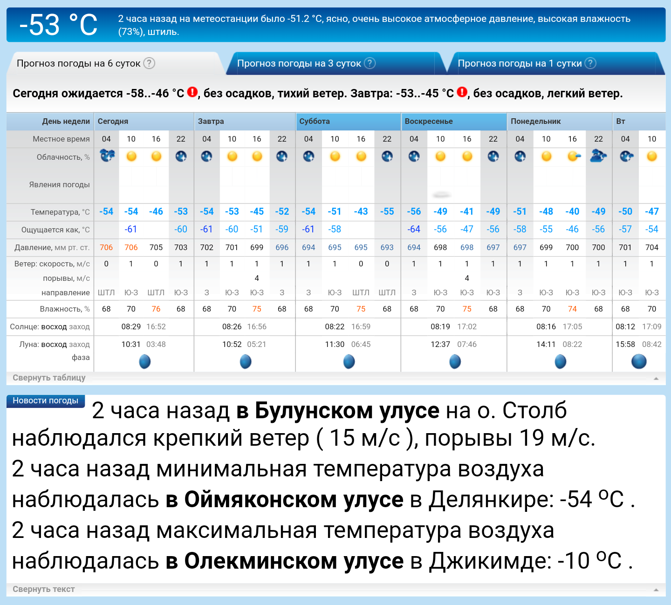Click sunrise time 08:29 for Сегодня

pyautogui.click(x=131, y=326)
